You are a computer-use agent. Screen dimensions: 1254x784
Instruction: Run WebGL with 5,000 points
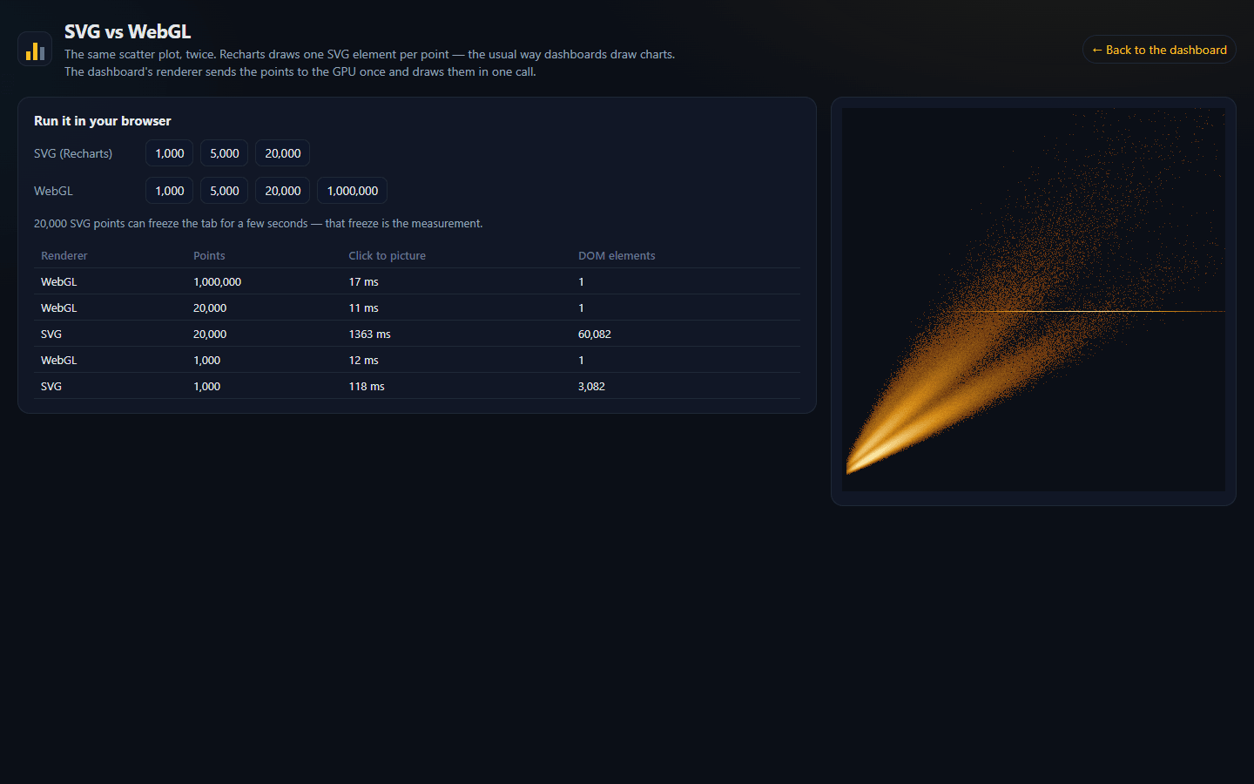225,191
